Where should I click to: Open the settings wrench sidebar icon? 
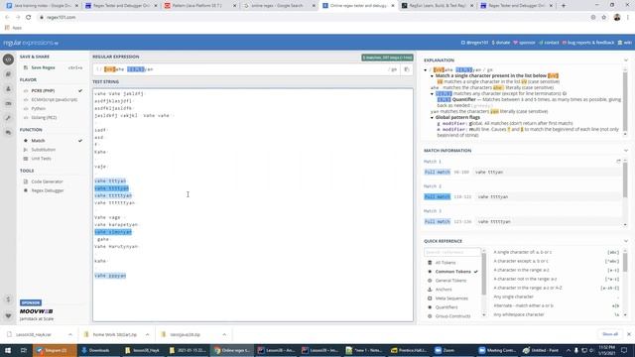click(x=8, y=118)
